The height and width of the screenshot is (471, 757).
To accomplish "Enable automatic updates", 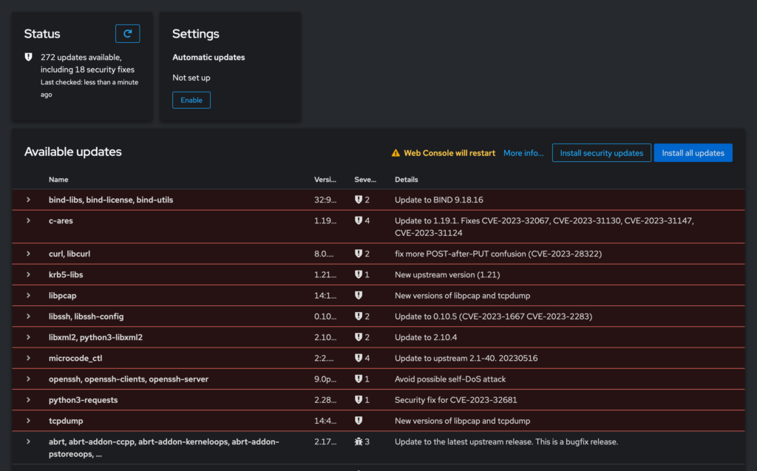I will coord(191,100).
